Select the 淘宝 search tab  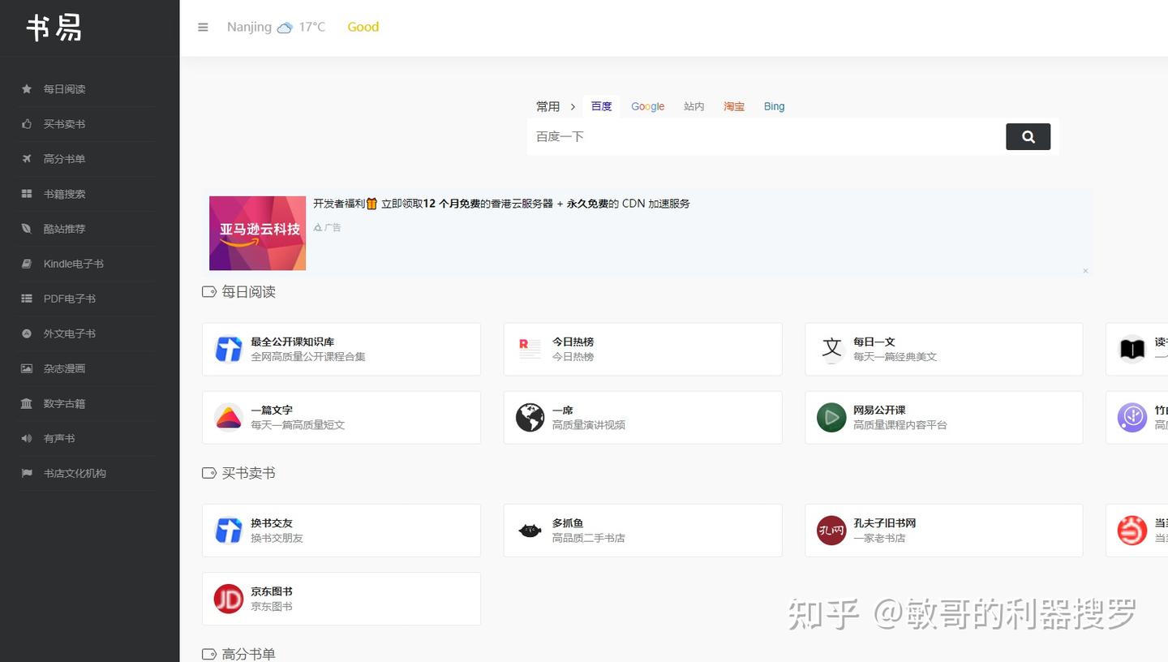[x=734, y=106]
